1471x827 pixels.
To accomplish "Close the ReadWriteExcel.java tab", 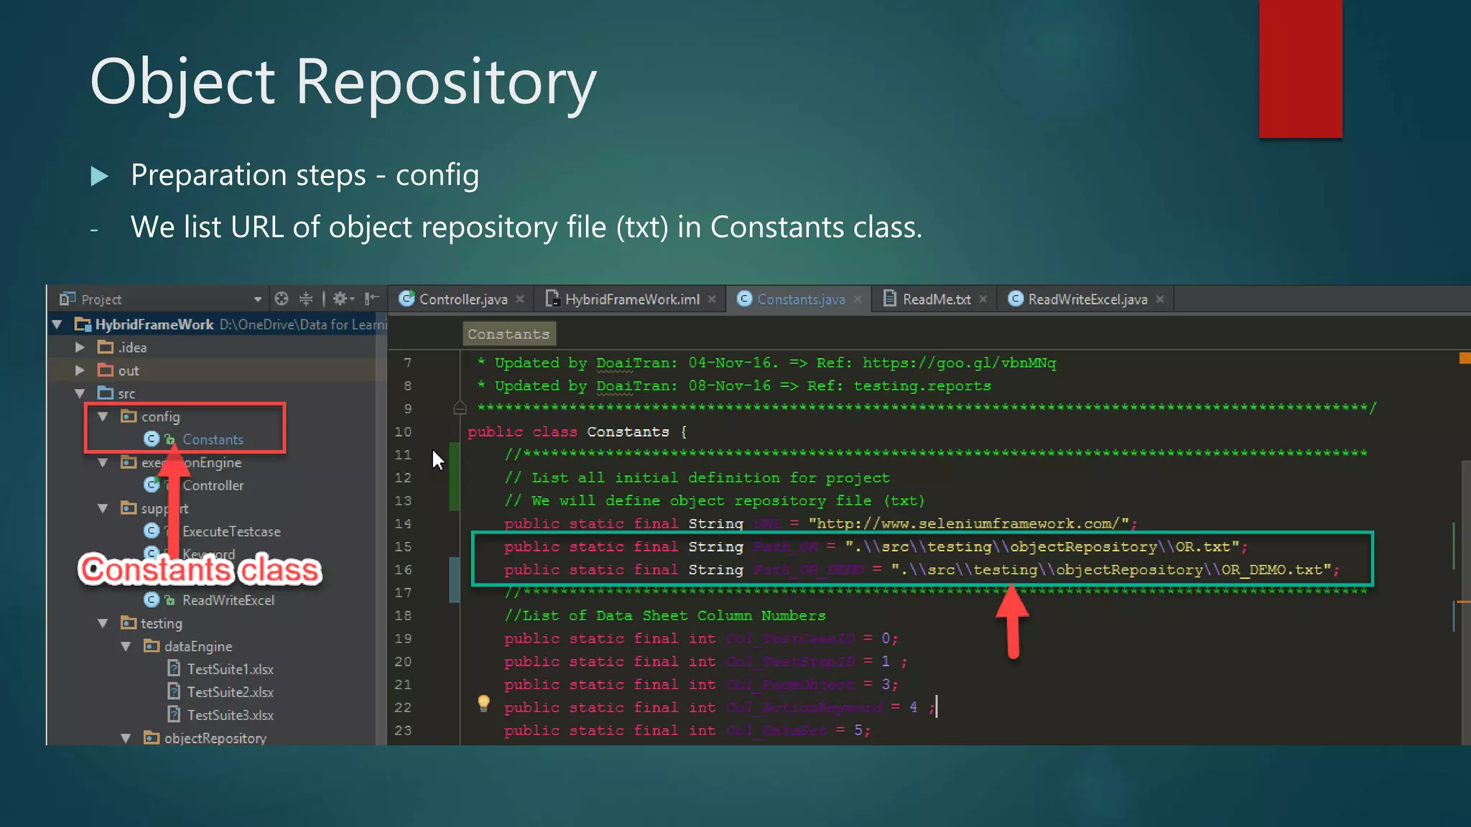I will pyautogui.click(x=1160, y=299).
